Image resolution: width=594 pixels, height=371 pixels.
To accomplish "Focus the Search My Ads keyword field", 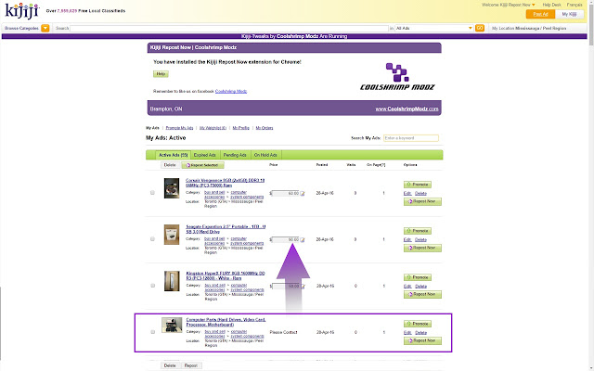I will (x=410, y=138).
